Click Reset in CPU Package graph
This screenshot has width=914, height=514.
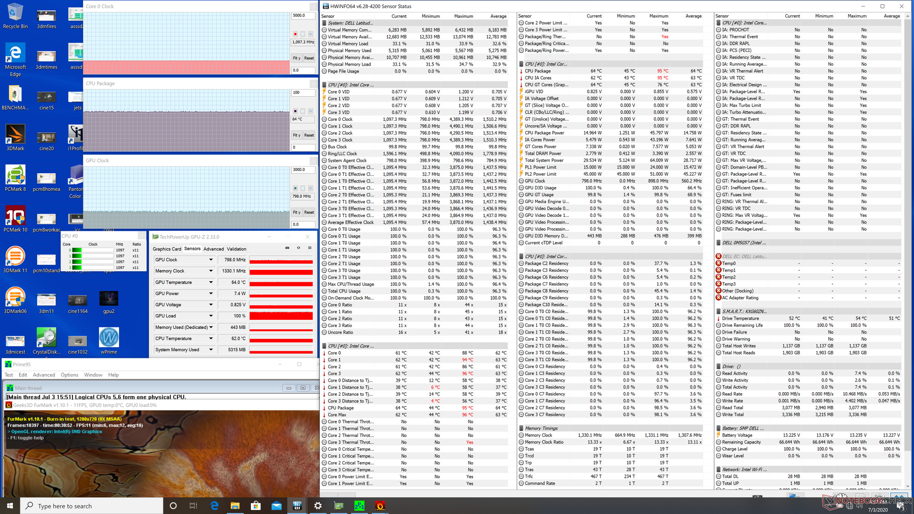(309, 135)
